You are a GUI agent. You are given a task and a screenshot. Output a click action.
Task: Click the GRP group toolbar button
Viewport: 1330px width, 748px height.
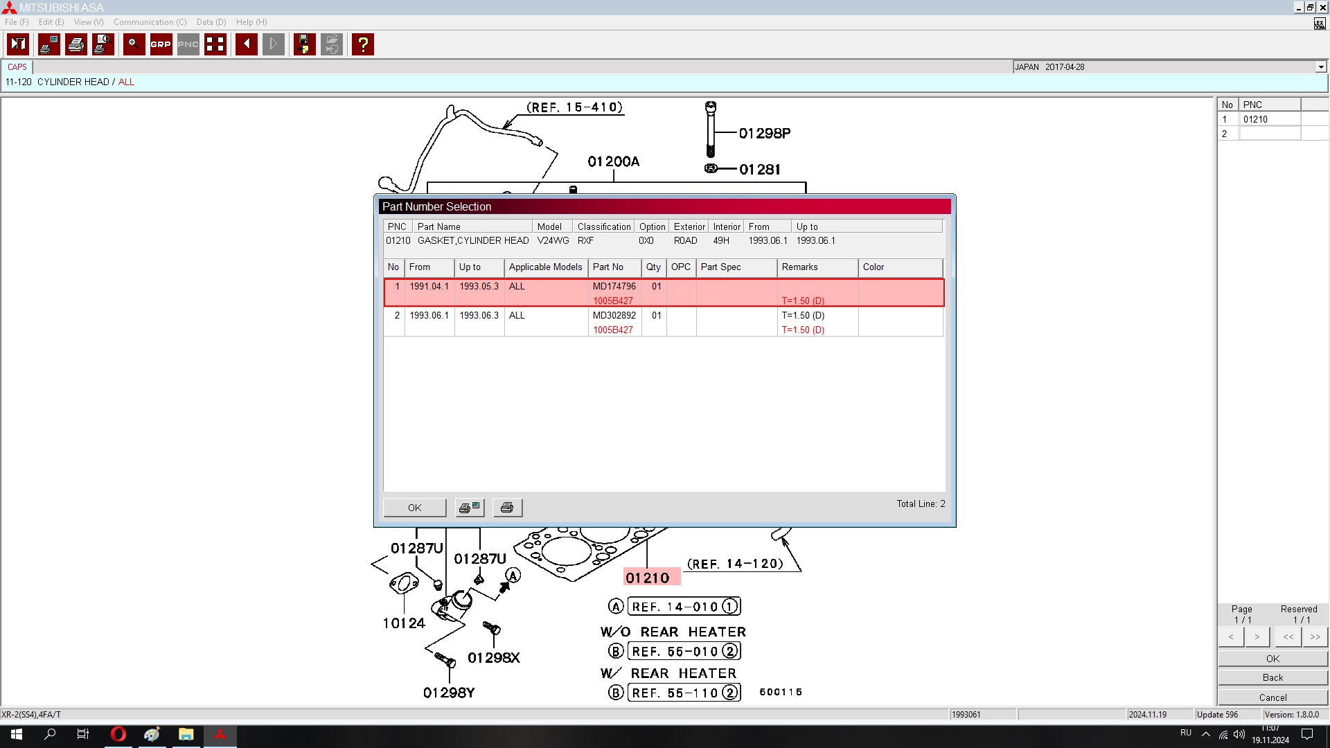[x=161, y=44]
